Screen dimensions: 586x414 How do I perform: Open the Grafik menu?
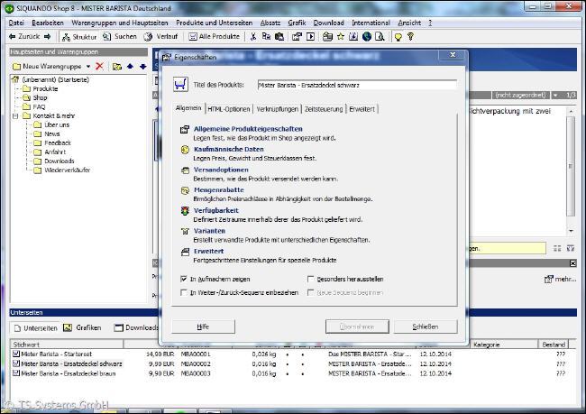point(297,23)
